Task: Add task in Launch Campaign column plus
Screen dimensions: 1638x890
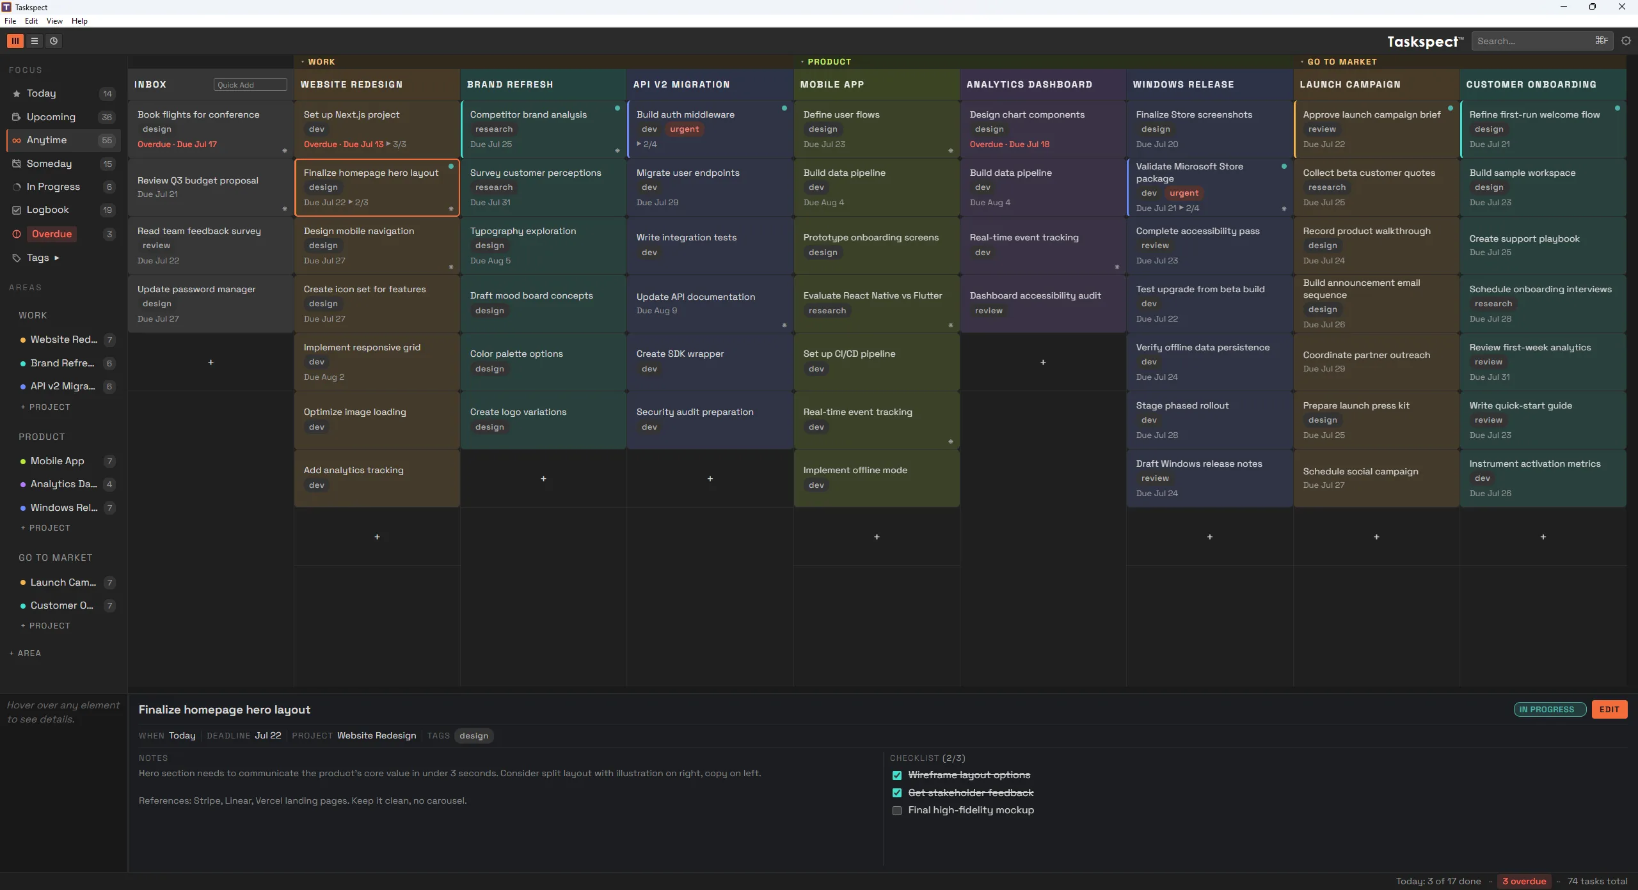Action: click(x=1376, y=537)
